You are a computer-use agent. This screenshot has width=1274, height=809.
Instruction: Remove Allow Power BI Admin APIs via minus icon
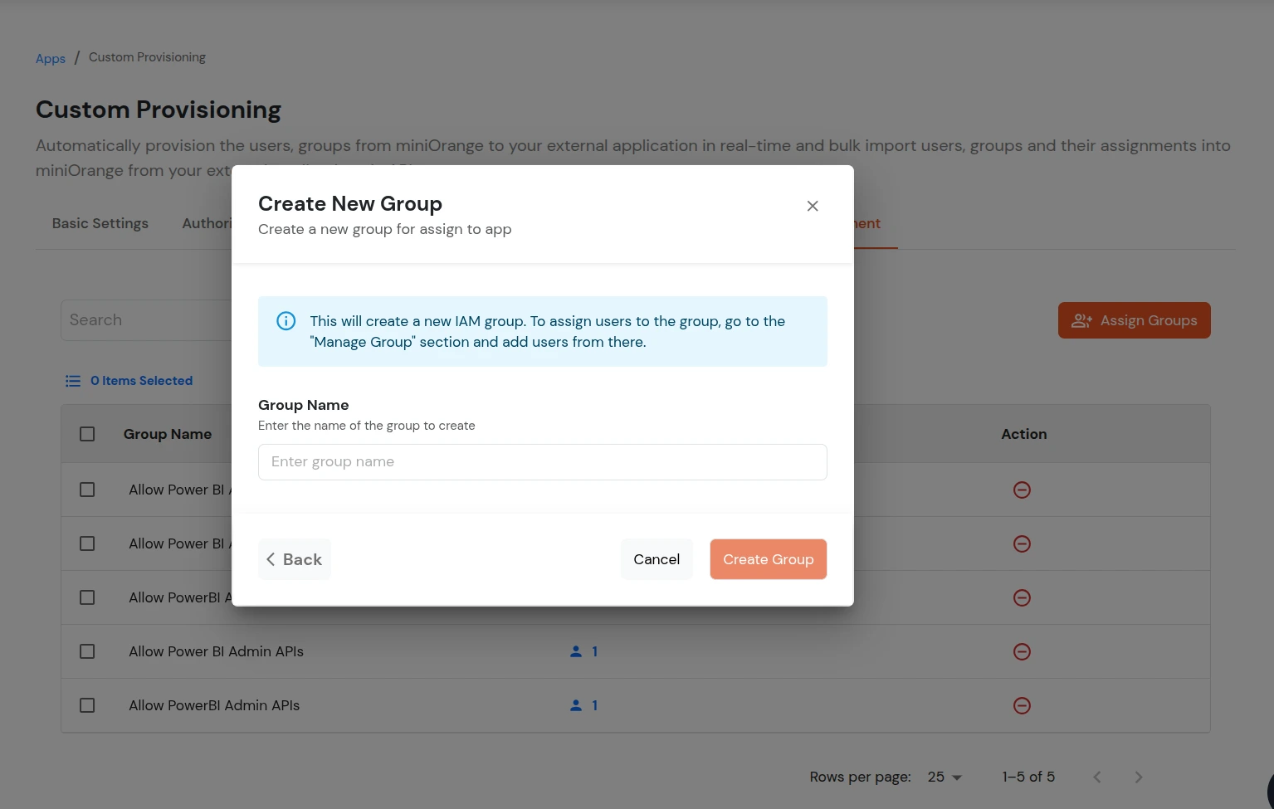click(1022, 651)
